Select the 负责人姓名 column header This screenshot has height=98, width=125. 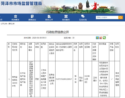point(75,52)
